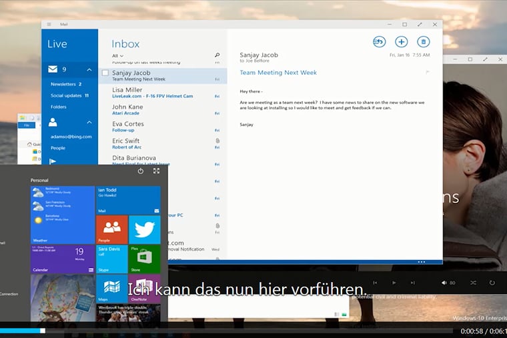507x338 pixels.
Task: Expand Start menu to full screen
Action: 156,171
